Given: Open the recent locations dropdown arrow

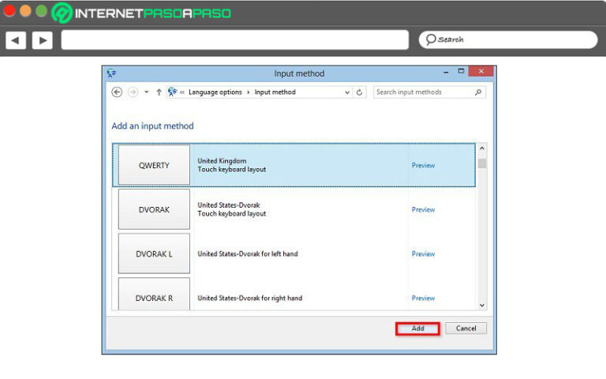Looking at the screenshot, I should (146, 92).
